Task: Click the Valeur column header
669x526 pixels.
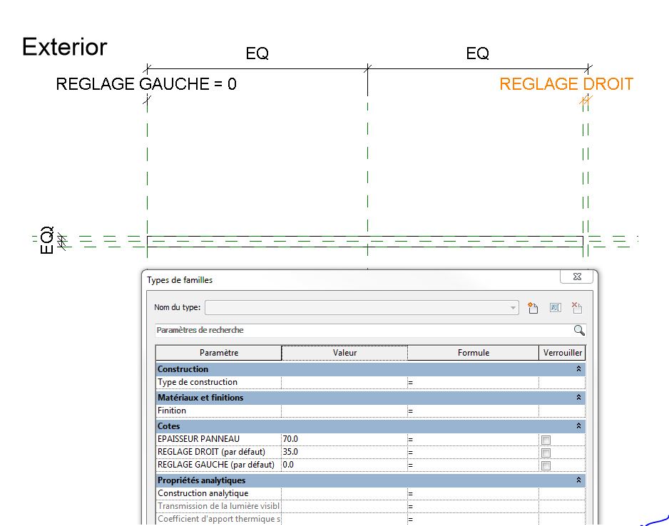Action: click(x=344, y=353)
